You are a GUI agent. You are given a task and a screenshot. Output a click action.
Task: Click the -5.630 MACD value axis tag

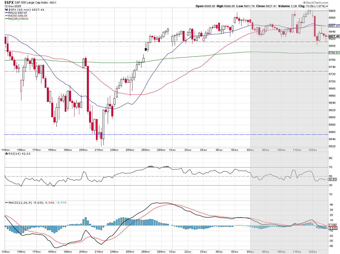click(333, 228)
